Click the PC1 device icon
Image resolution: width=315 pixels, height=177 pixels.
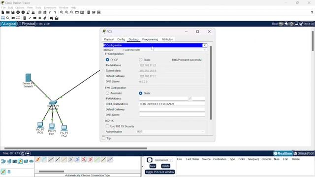(52, 126)
